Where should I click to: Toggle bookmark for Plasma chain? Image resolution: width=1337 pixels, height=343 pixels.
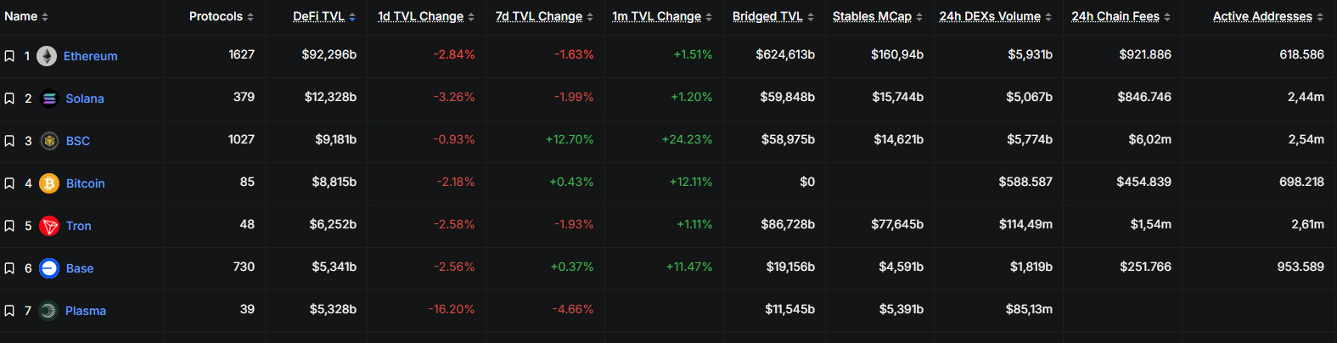(9, 311)
